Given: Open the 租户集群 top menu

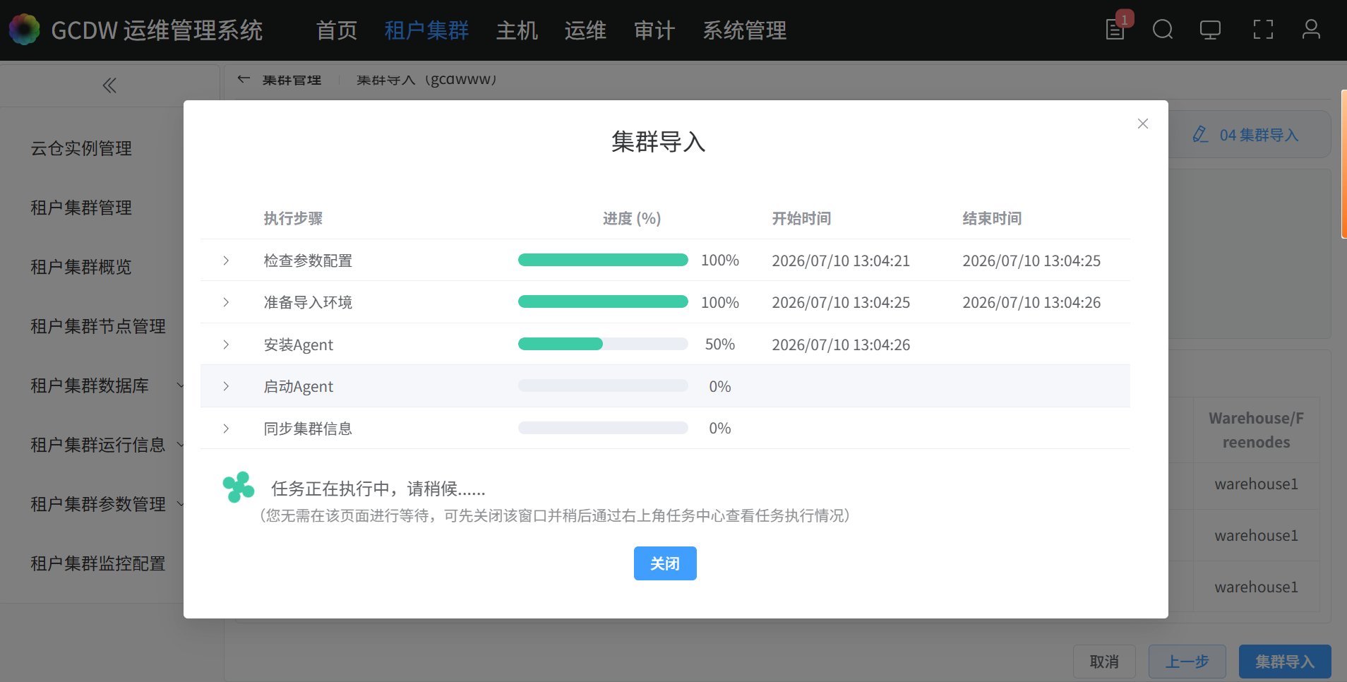Looking at the screenshot, I should coord(426,30).
